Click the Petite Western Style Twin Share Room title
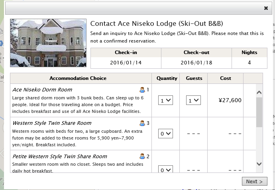 coord(60,156)
